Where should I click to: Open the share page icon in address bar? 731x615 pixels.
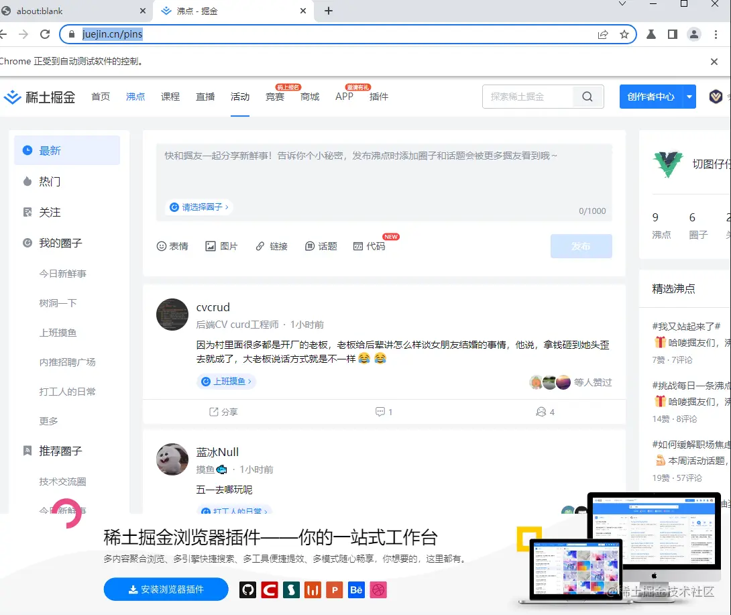(x=603, y=34)
